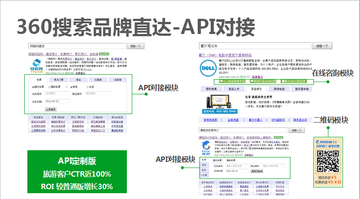Click 北京酒店 link in Ctrip table

pos(208,191)
